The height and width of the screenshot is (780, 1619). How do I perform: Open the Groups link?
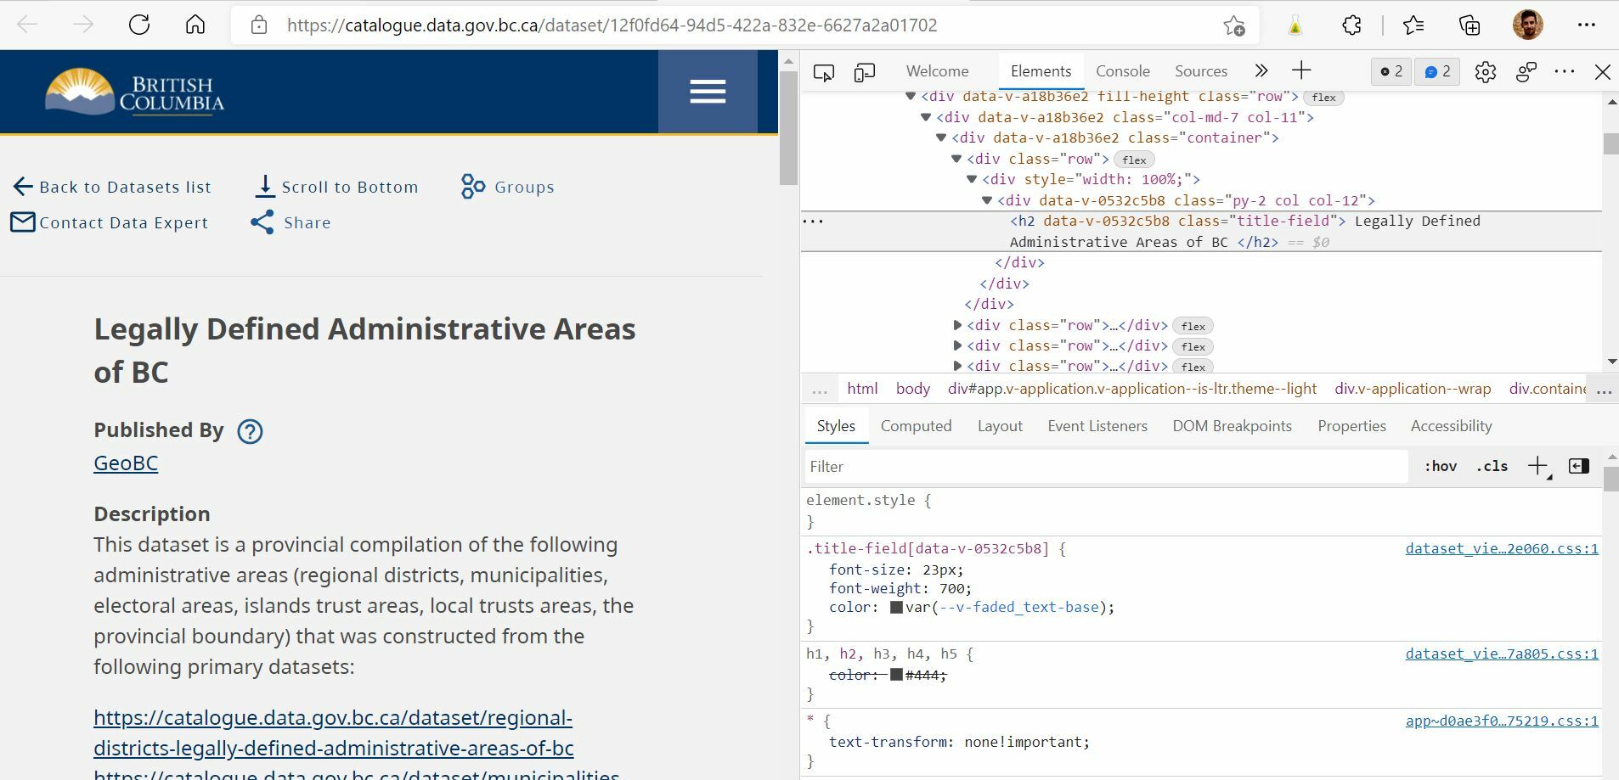tap(507, 187)
